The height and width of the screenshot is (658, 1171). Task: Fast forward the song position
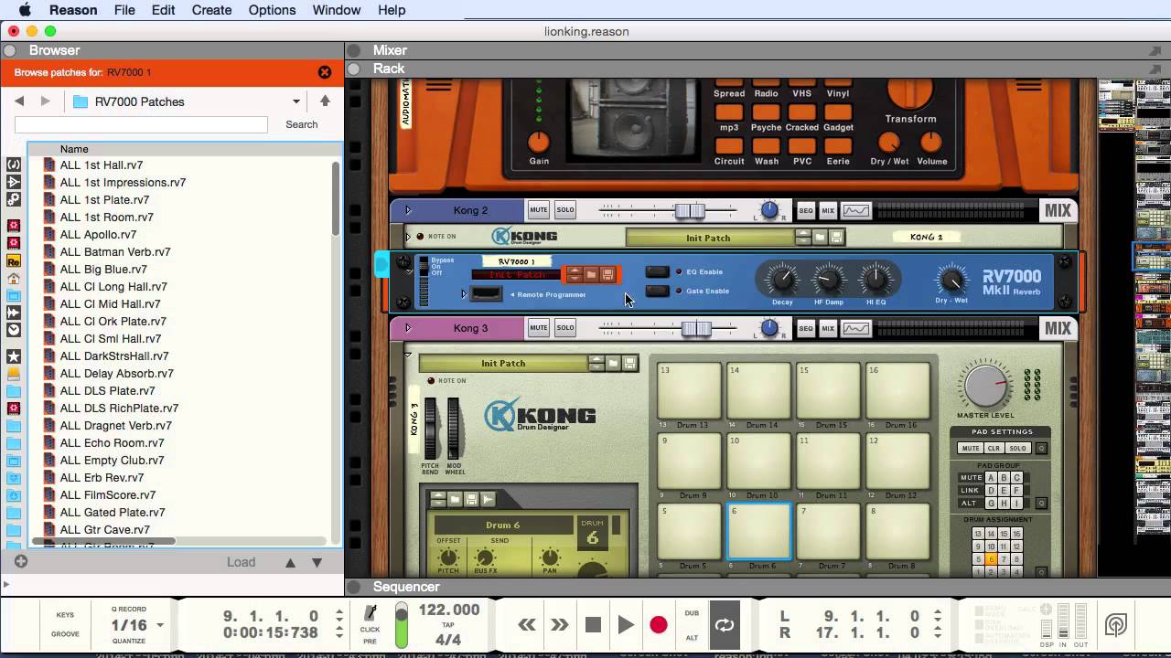point(560,625)
